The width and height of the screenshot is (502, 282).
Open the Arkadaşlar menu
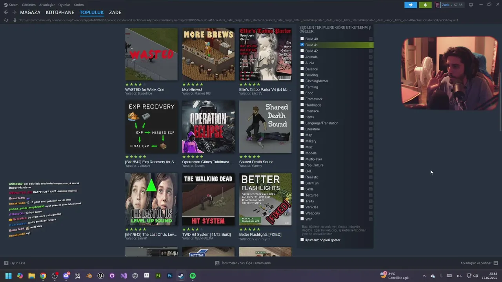pyautogui.click(x=47, y=5)
